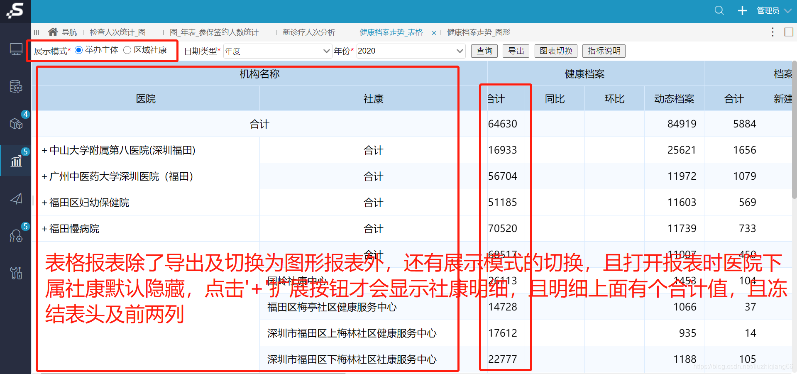The image size is (797, 374).
Task: Click the 环比 column header
Action: (x=615, y=99)
